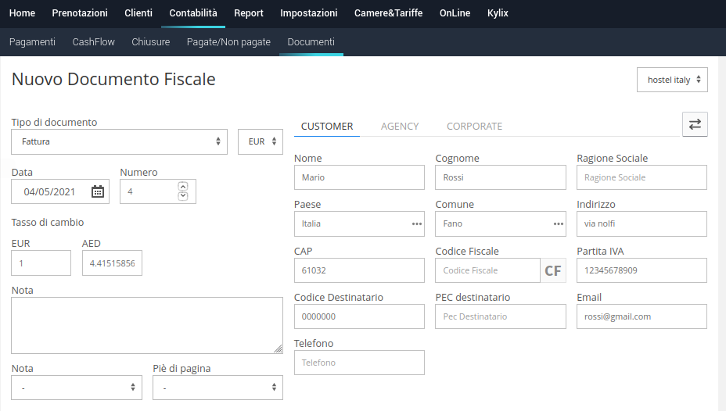Click the Chiusure submenu link
Viewport: 726px width, 411px height.
150,41
